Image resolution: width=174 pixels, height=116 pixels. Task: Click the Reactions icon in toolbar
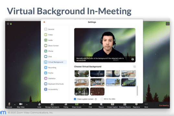click(136, 104)
